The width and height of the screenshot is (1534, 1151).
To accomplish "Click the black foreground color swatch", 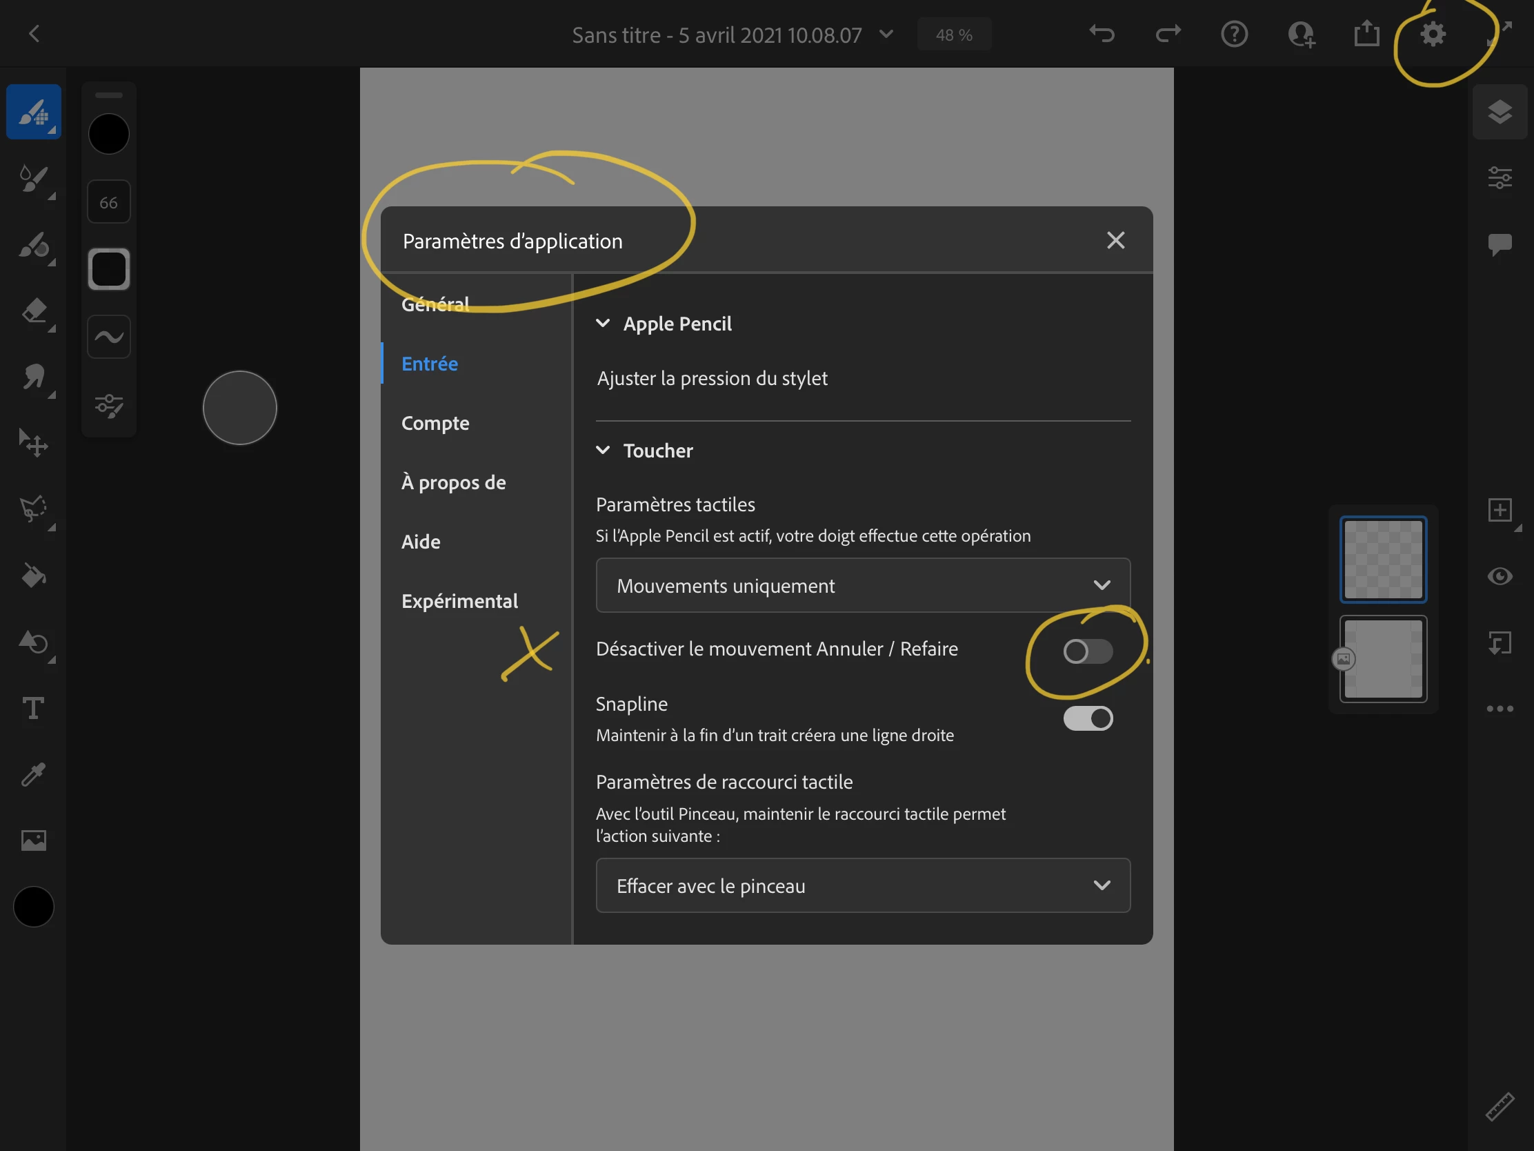I will click(33, 906).
